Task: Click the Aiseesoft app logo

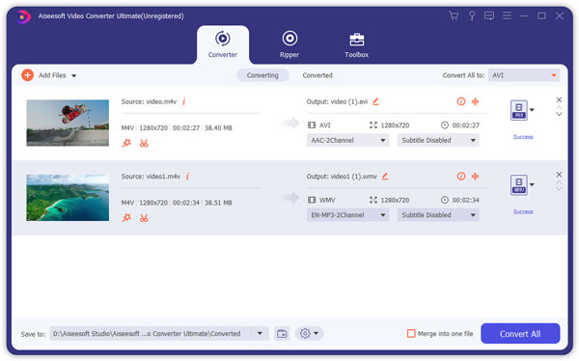Action: tap(23, 16)
